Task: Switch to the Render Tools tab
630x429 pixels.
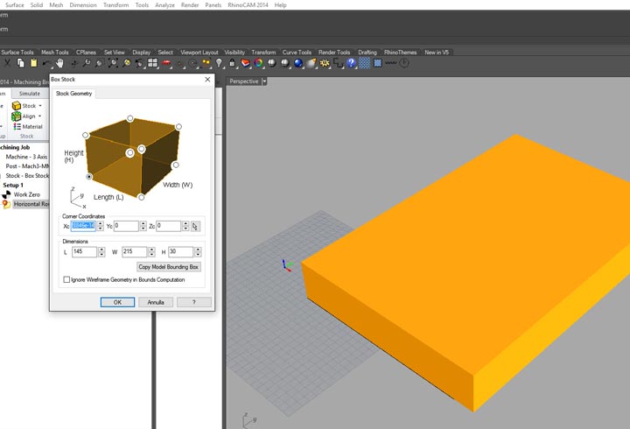Action: [334, 53]
